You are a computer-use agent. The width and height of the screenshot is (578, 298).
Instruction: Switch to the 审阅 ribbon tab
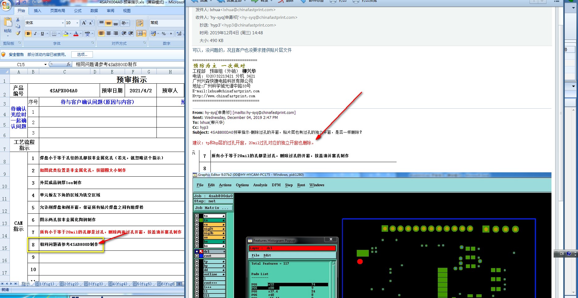[x=110, y=11]
